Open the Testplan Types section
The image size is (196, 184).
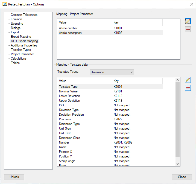[21, 50]
